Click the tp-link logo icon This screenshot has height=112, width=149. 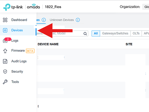click(7, 7)
